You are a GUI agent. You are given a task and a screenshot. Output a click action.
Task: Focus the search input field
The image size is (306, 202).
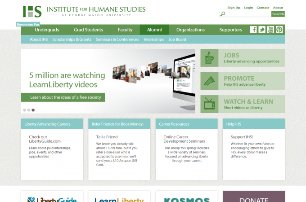click(x=245, y=14)
